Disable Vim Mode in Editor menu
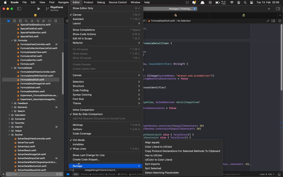 pyautogui.click(x=105, y=140)
